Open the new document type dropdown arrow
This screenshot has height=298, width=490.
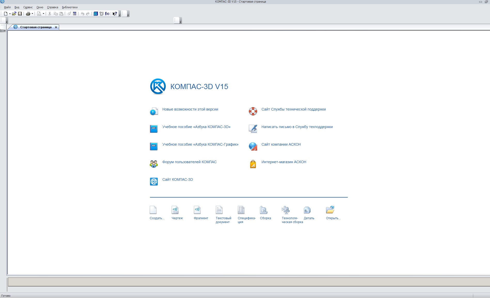(10, 14)
